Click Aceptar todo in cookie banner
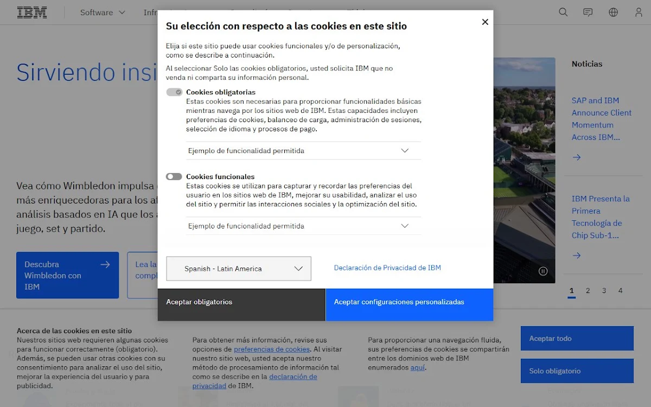This screenshot has width=651, height=407. (x=577, y=339)
